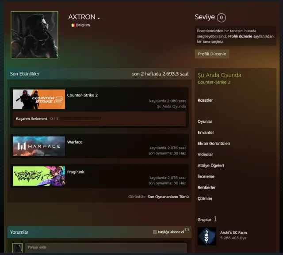Open the Gruplar list link
Screen dimensions: 283x255
pyautogui.click(x=204, y=220)
